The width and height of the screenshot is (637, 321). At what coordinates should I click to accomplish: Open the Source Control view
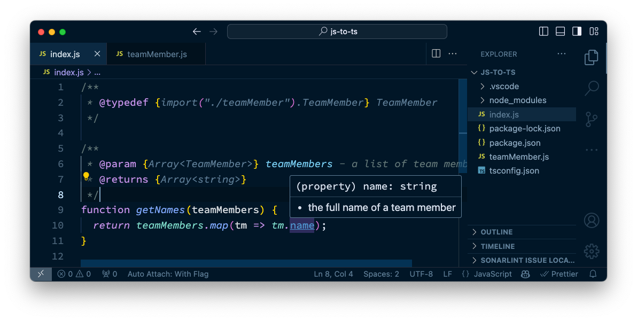(592, 119)
